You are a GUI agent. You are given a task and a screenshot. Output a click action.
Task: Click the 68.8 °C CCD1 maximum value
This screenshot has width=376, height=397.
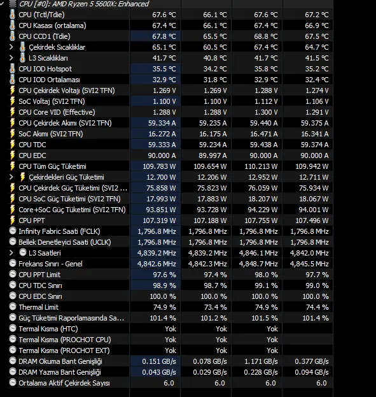(x=266, y=36)
